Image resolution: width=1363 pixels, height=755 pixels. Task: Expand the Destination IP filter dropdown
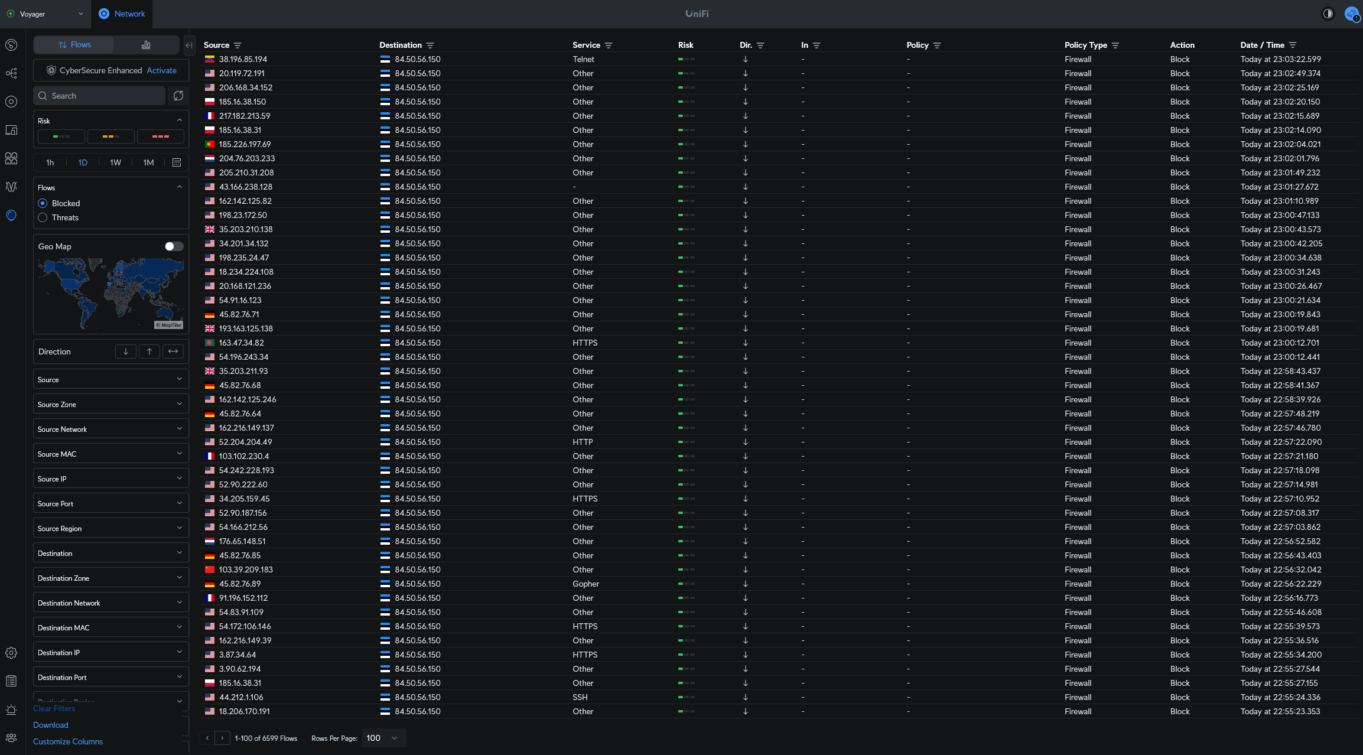point(110,653)
